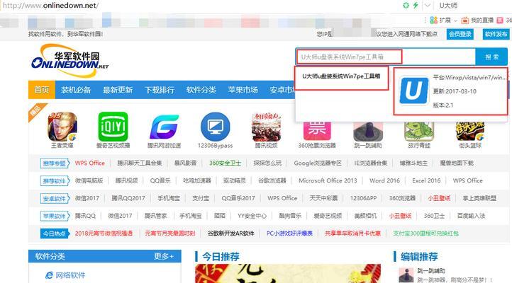Open the 暴风影音 link
This screenshot has width=512, height=283.
pyautogui.click(x=185, y=163)
